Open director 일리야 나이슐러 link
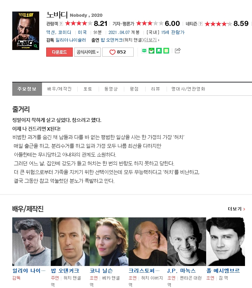Screen dimensions: 252x288 coord(71,40)
